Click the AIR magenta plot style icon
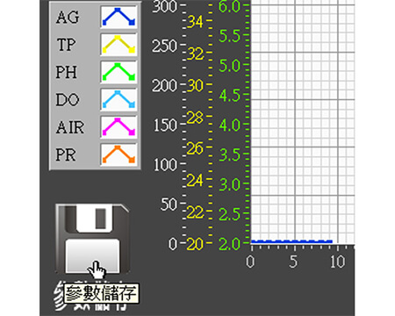This screenshot has height=316, width=395. click(x=118, y=127)
